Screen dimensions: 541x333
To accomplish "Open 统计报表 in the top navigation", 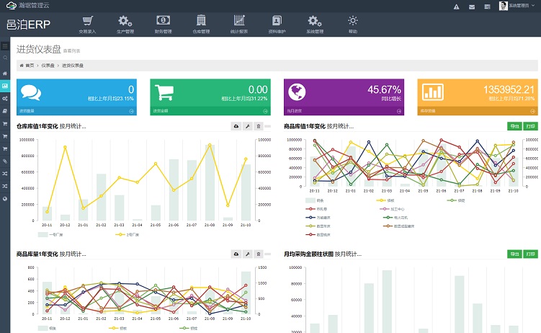I will click(239, 24).
